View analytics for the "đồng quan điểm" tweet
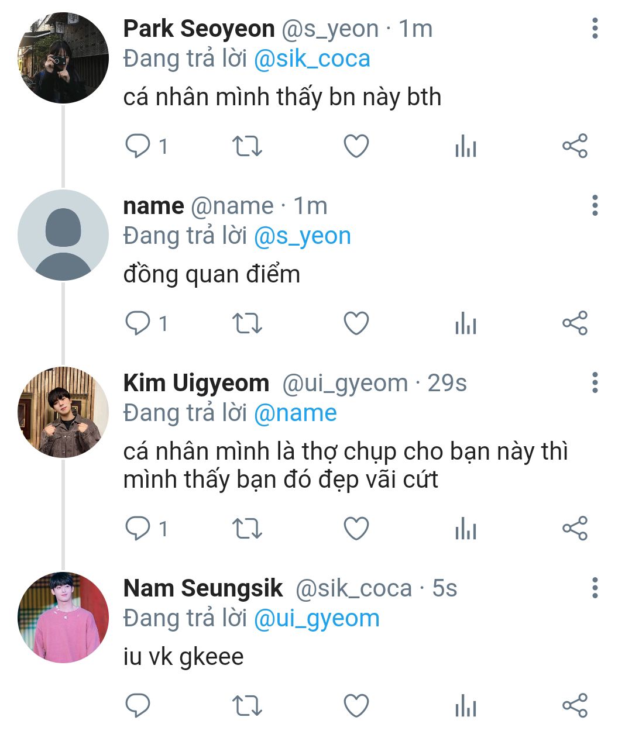 [x=465, y=323]
